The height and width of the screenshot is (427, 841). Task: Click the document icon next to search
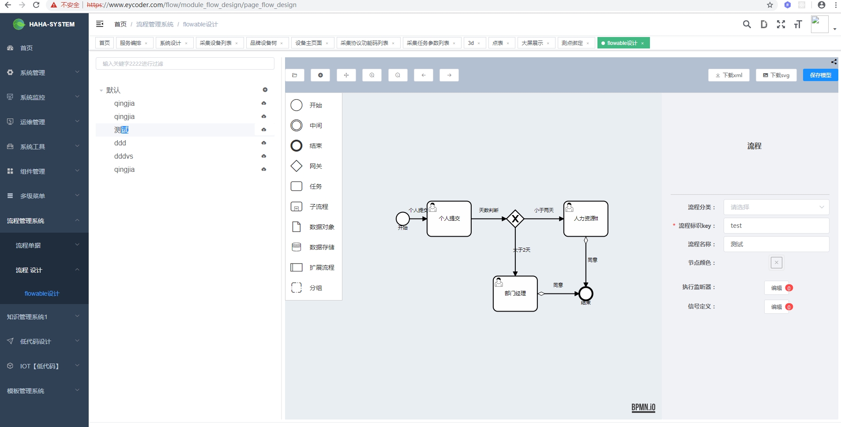(764, 24)
